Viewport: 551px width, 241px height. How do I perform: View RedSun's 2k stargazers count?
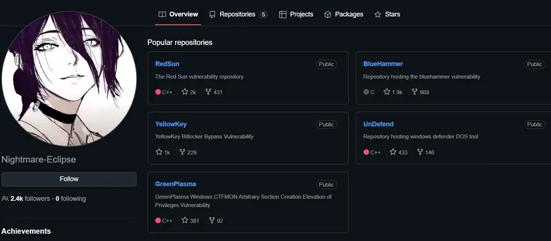[x=193, y=92]
